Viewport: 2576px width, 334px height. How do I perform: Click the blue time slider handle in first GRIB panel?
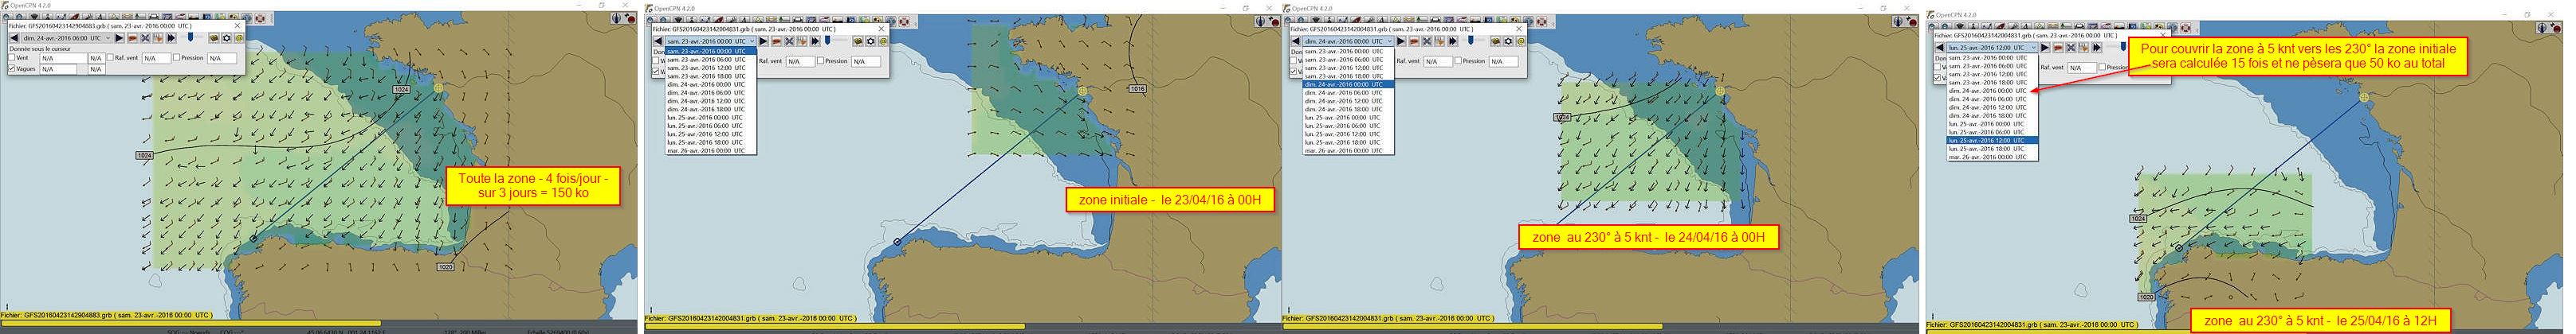click(x=190, y=37)
